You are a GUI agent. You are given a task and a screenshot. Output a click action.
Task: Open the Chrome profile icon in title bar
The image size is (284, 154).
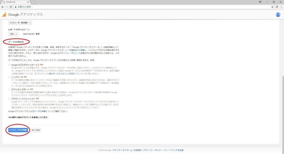[260, 2]
